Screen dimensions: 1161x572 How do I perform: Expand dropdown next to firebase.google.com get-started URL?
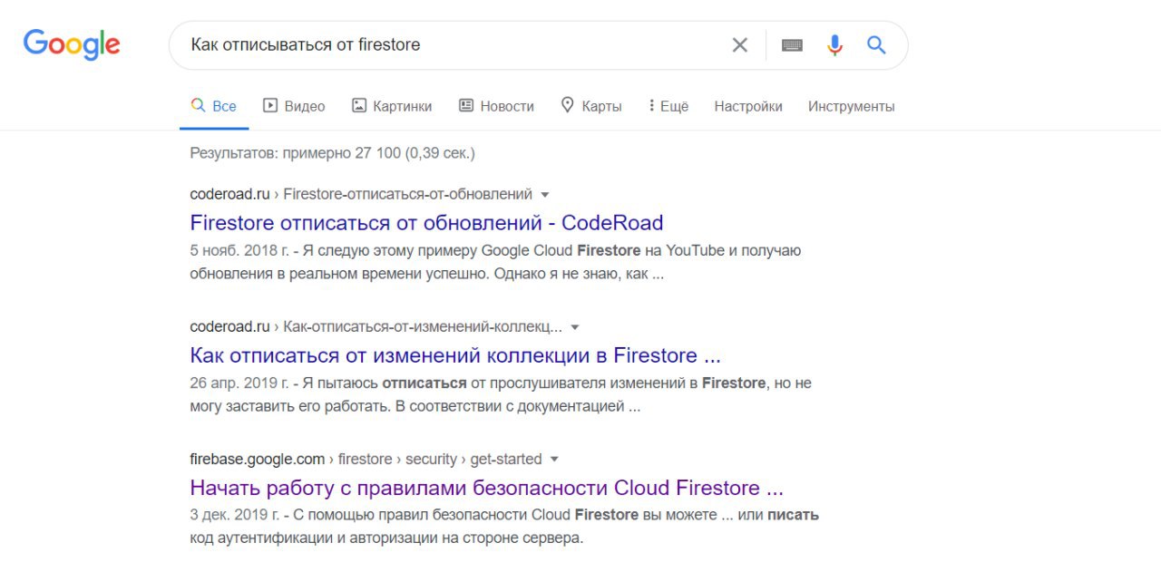(x=554, y=459)
